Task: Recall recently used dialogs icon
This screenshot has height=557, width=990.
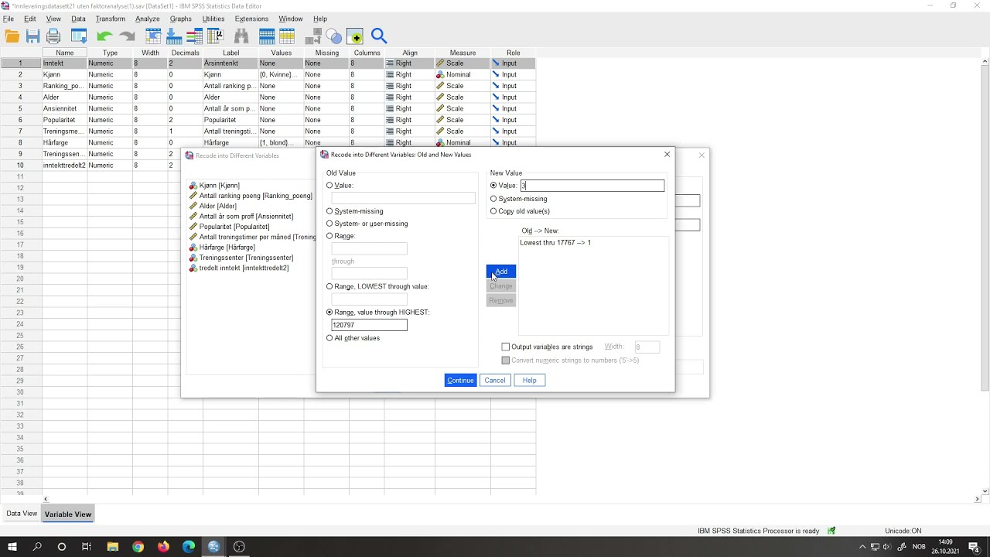Action: pos(79,36)
